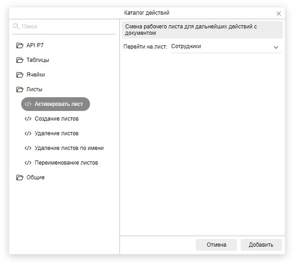Screen dimensions: 294x265
Task: Select the Удаление листов action
Action: [57, 133]
